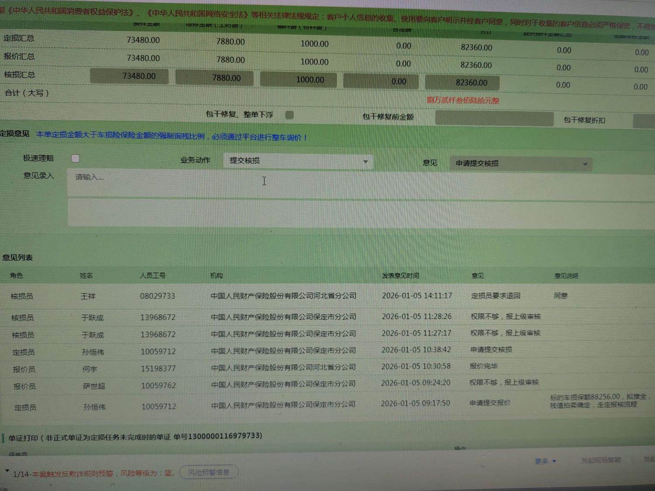The image size is (655, 491).
Task: Click the 人员工号 column header
Action: [x=152, y=276]
